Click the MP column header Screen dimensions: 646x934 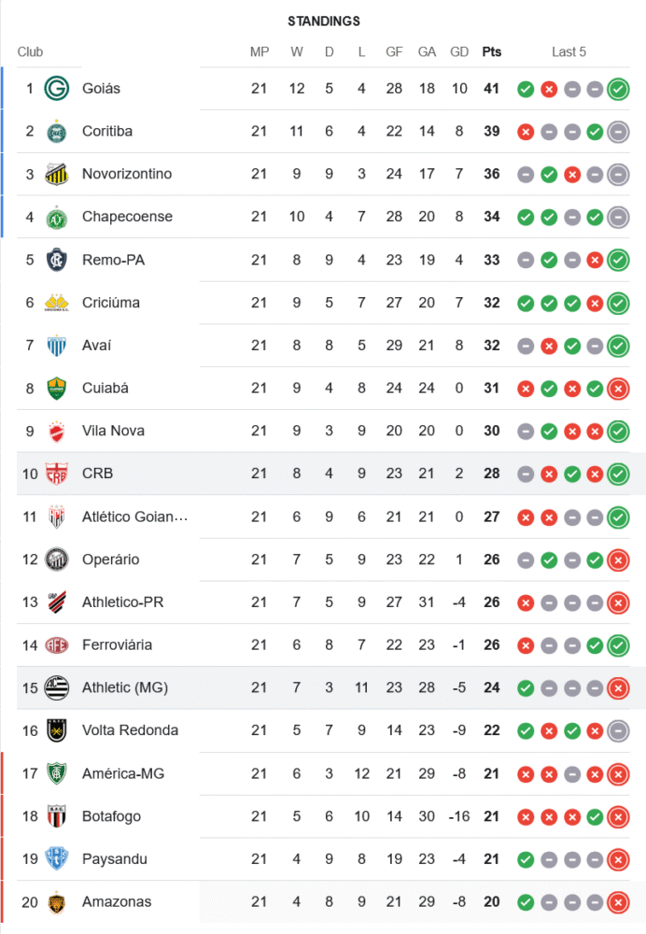pyautogui.click(x=260, y=52)
